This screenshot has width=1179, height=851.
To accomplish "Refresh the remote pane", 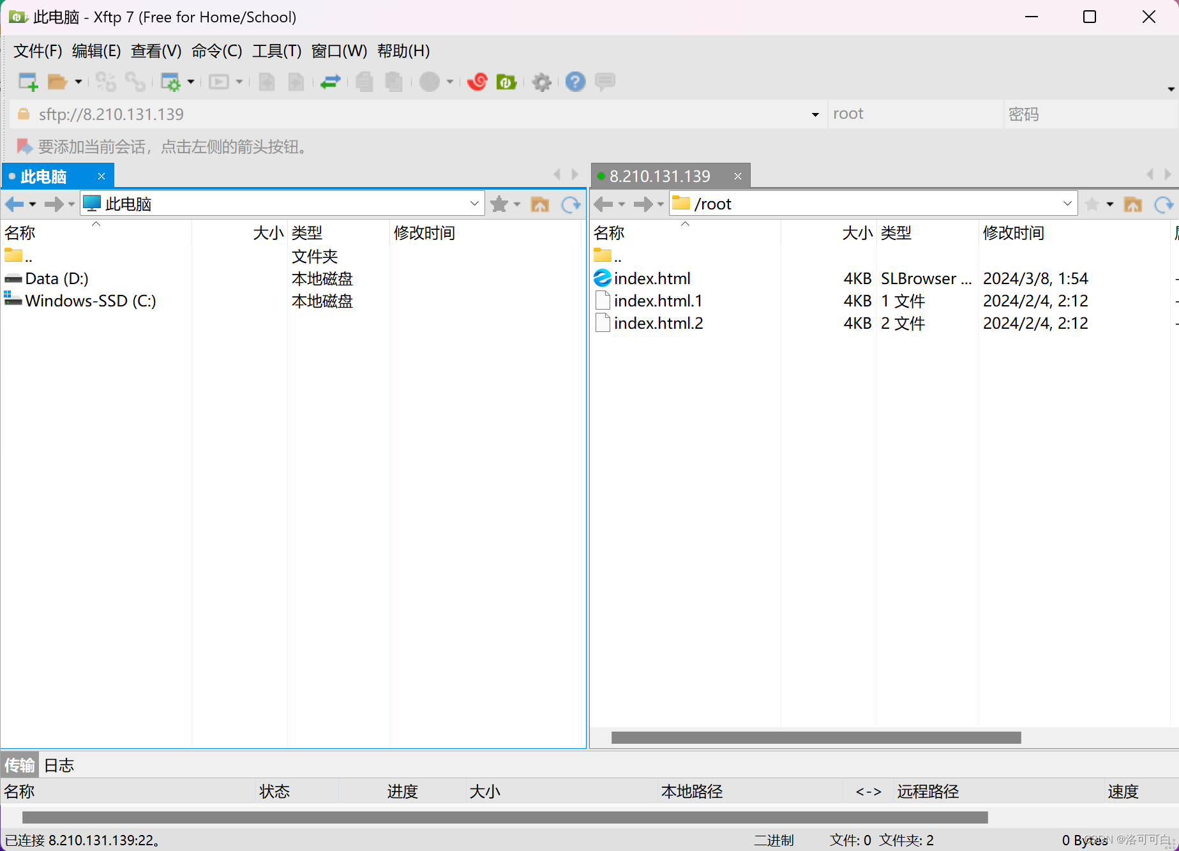I will coord(1164,204).
